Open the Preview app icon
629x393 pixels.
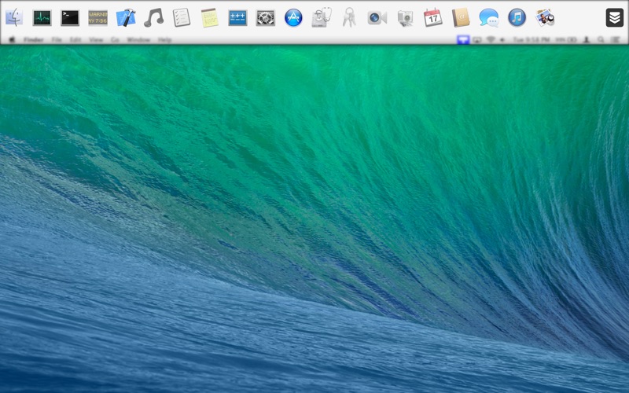[545, 17]
